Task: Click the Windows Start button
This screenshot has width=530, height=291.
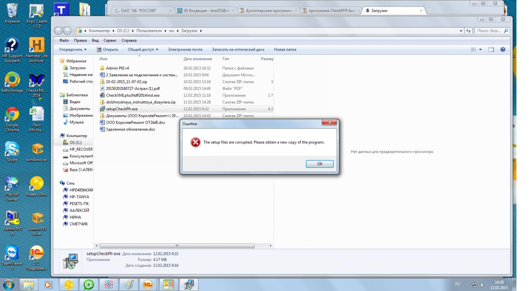Action: 9,284
